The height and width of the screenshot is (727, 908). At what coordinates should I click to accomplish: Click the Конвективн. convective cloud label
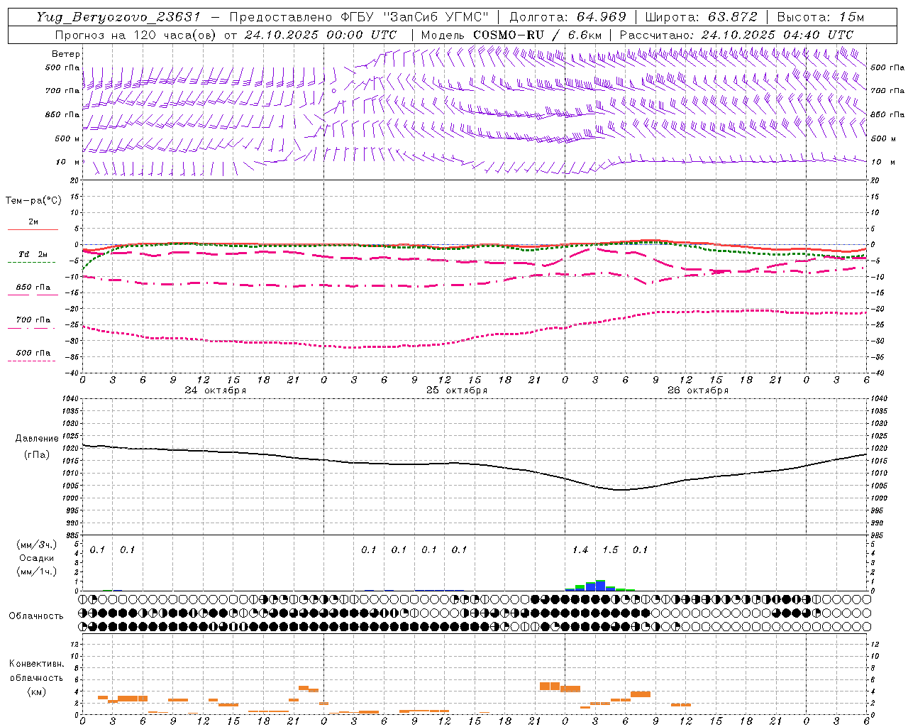[37, 664]
